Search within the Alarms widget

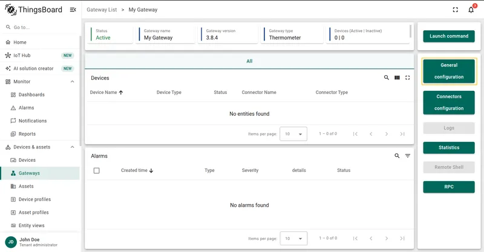tap(397, 156)
